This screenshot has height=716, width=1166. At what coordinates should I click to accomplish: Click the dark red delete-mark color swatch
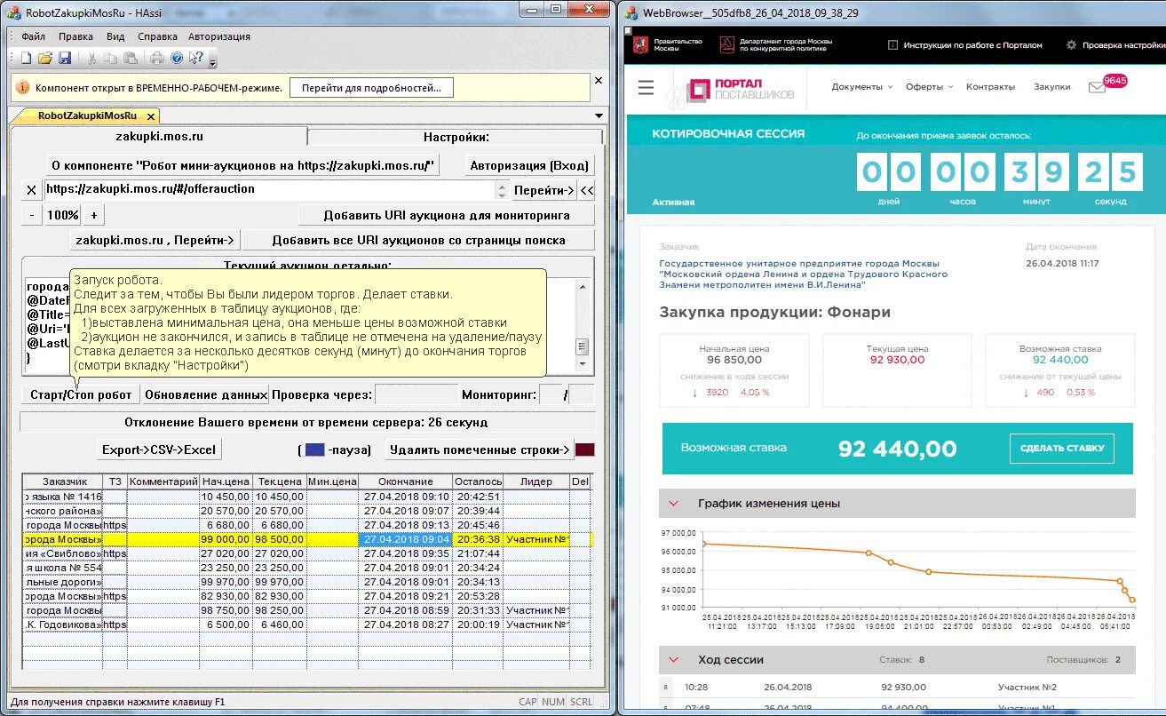point(585,449)
